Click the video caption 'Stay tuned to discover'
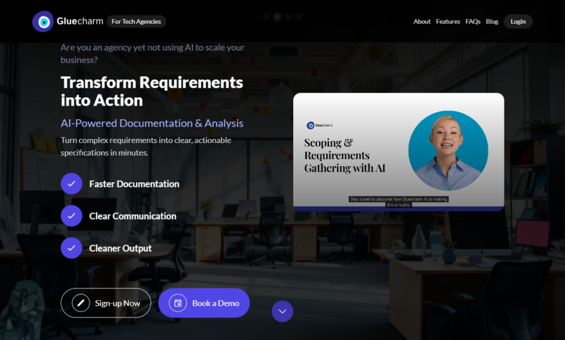The width and height of the screenshot is (565, 340). tap(399, 202)
